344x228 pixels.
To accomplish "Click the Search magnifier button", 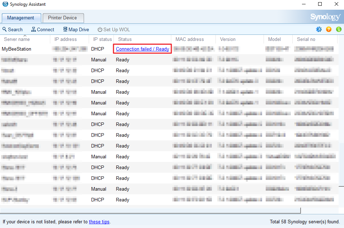I will click(12, 29).
